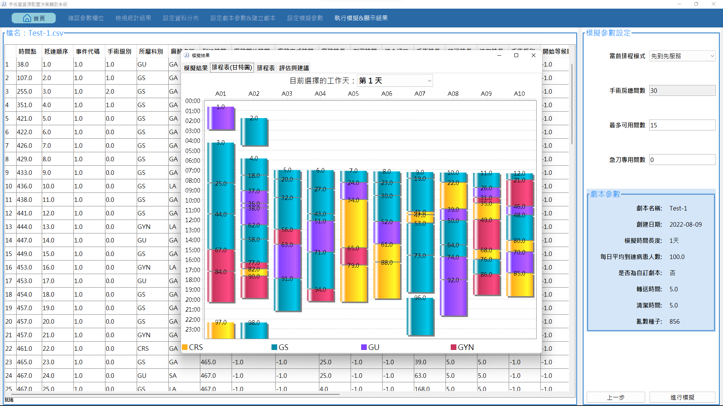The image size is (723, 406).
Task: Open the 當前排程模式 dropdown
Action: pos(682,56)
